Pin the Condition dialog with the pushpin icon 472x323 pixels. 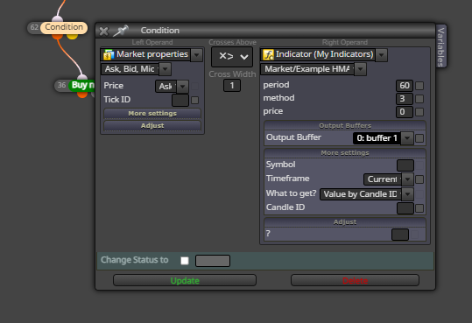(121, 31)
